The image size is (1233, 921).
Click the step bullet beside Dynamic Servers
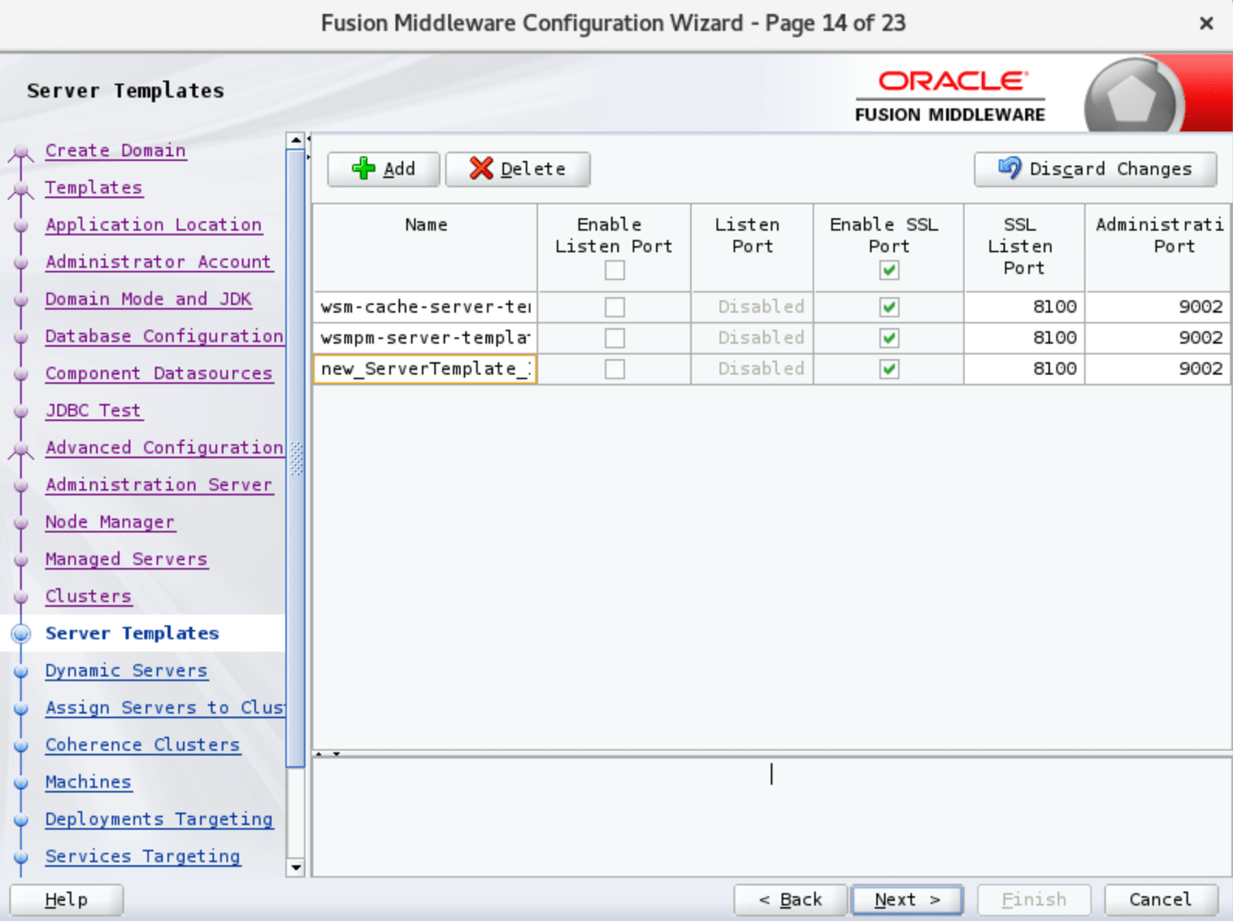[22, 671]
